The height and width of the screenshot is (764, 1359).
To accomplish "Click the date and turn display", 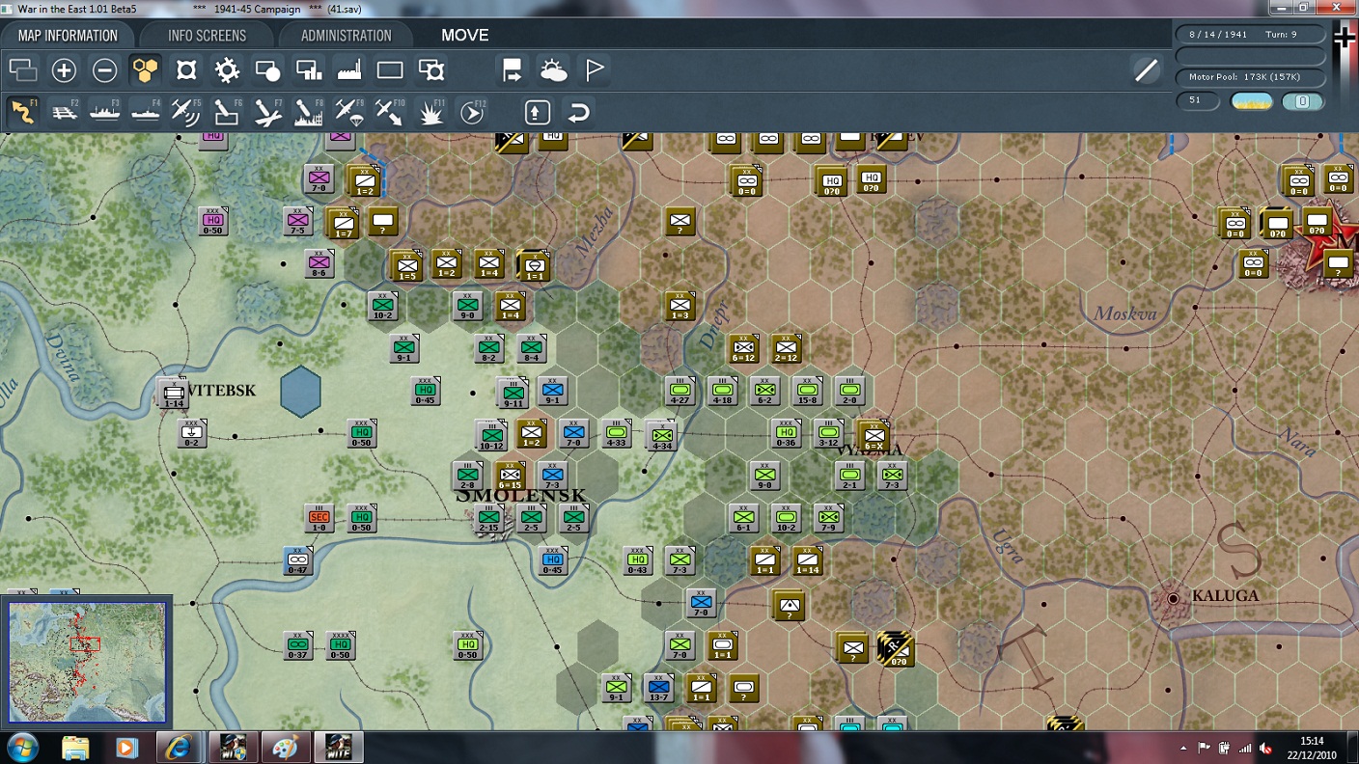I will (1250, 35).
